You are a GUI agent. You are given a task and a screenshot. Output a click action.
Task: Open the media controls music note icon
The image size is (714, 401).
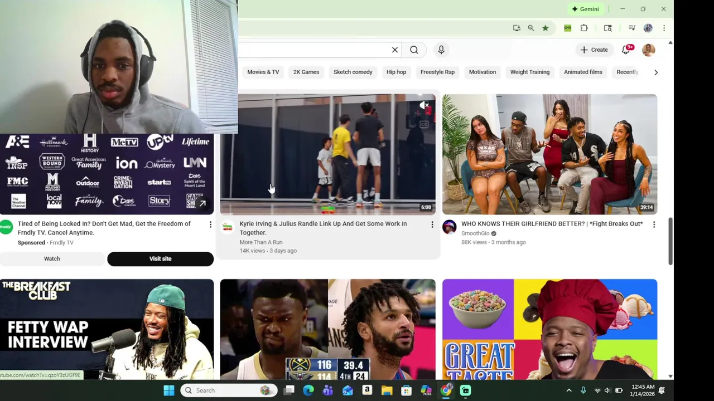click(632, 28)
